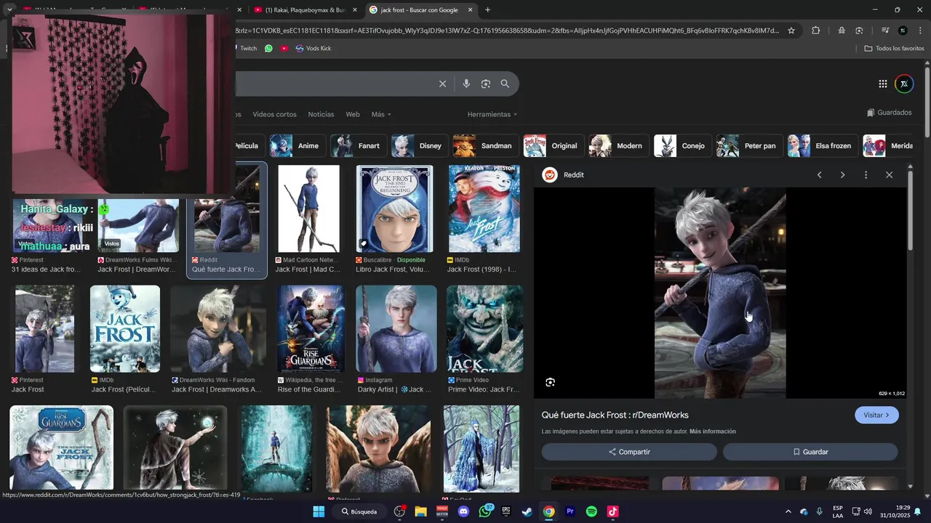
Task: Click the magnifier search submit icon
Action: 505,84
